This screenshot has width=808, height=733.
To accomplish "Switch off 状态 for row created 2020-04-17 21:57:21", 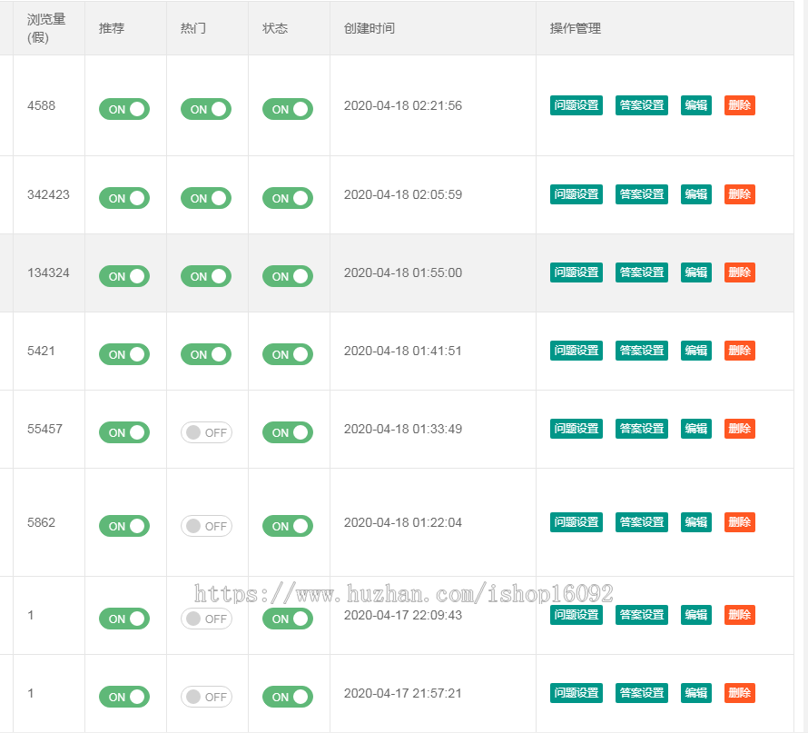I will (287, 697).
